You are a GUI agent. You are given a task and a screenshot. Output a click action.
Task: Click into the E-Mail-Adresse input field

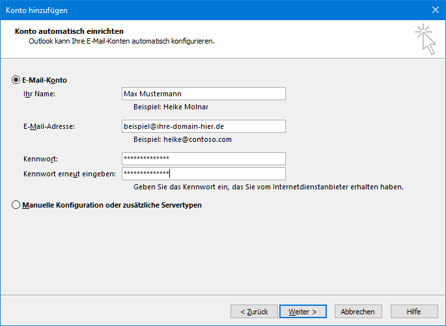click(203, 126)
